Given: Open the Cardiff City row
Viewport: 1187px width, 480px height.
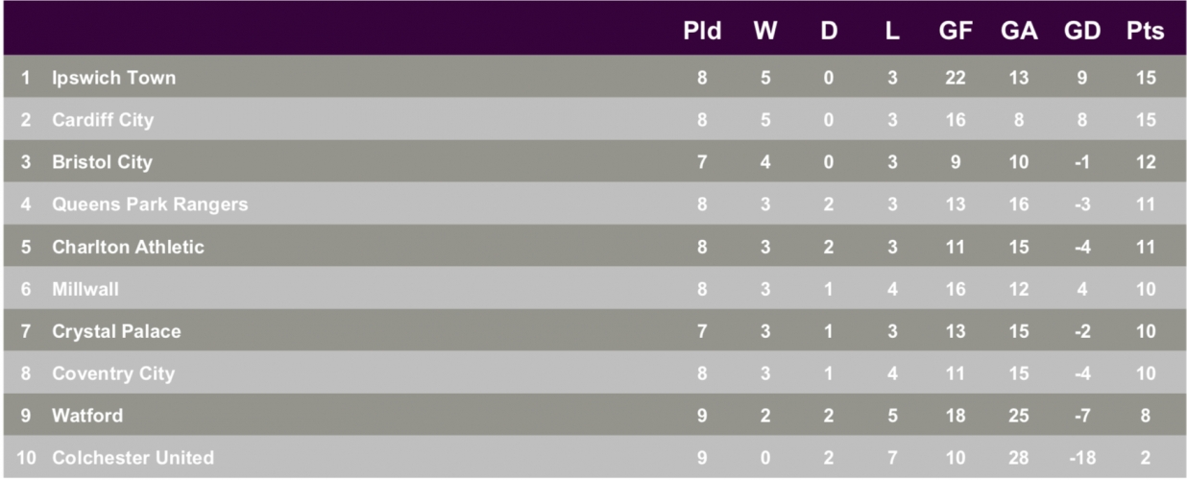Looking at the screenshot, I should point(593,120).
